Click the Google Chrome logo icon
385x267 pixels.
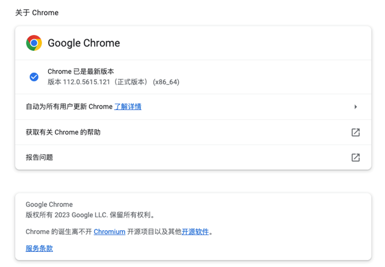(34, 43)
